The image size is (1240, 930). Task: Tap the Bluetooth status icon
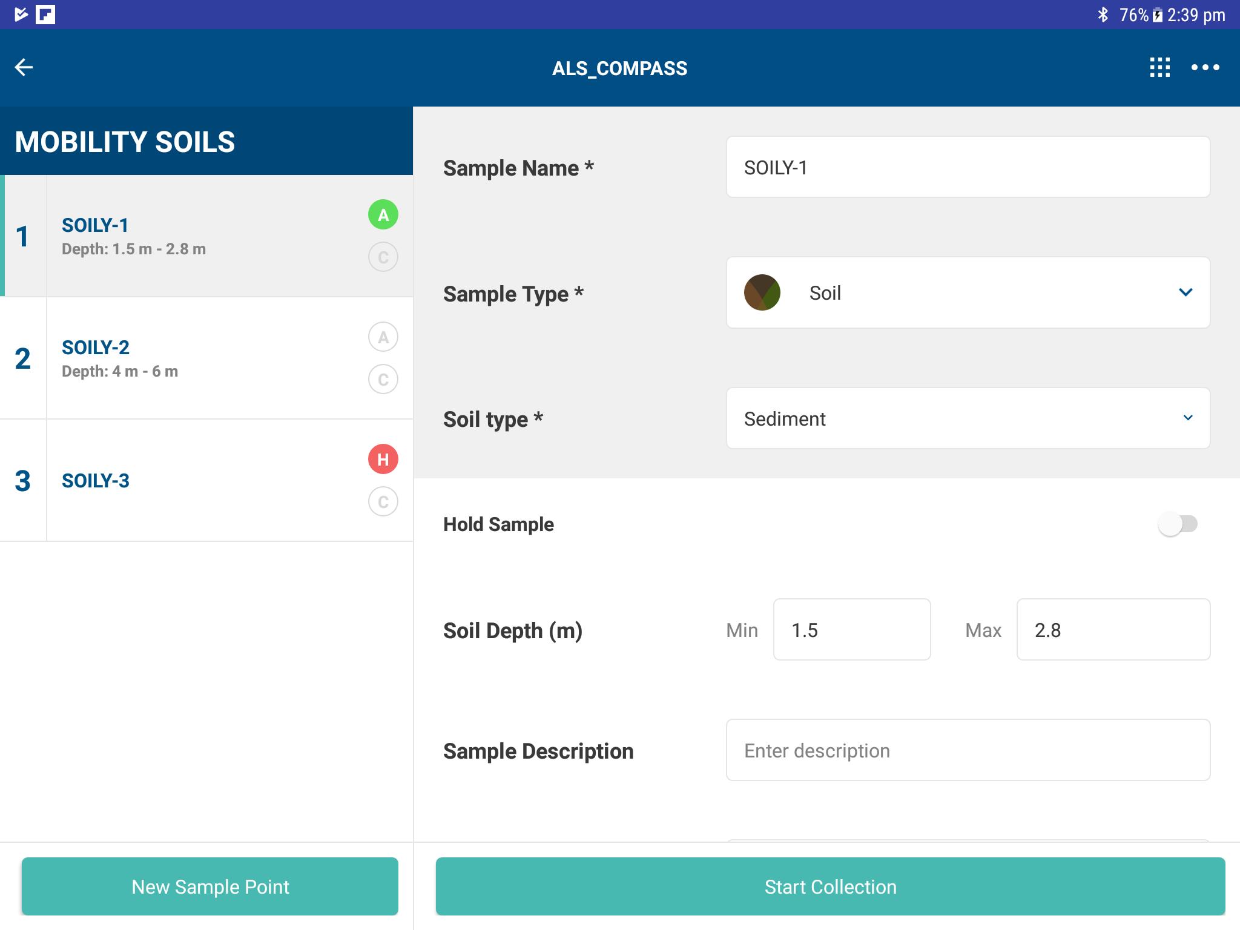(x=1103, y=15)
